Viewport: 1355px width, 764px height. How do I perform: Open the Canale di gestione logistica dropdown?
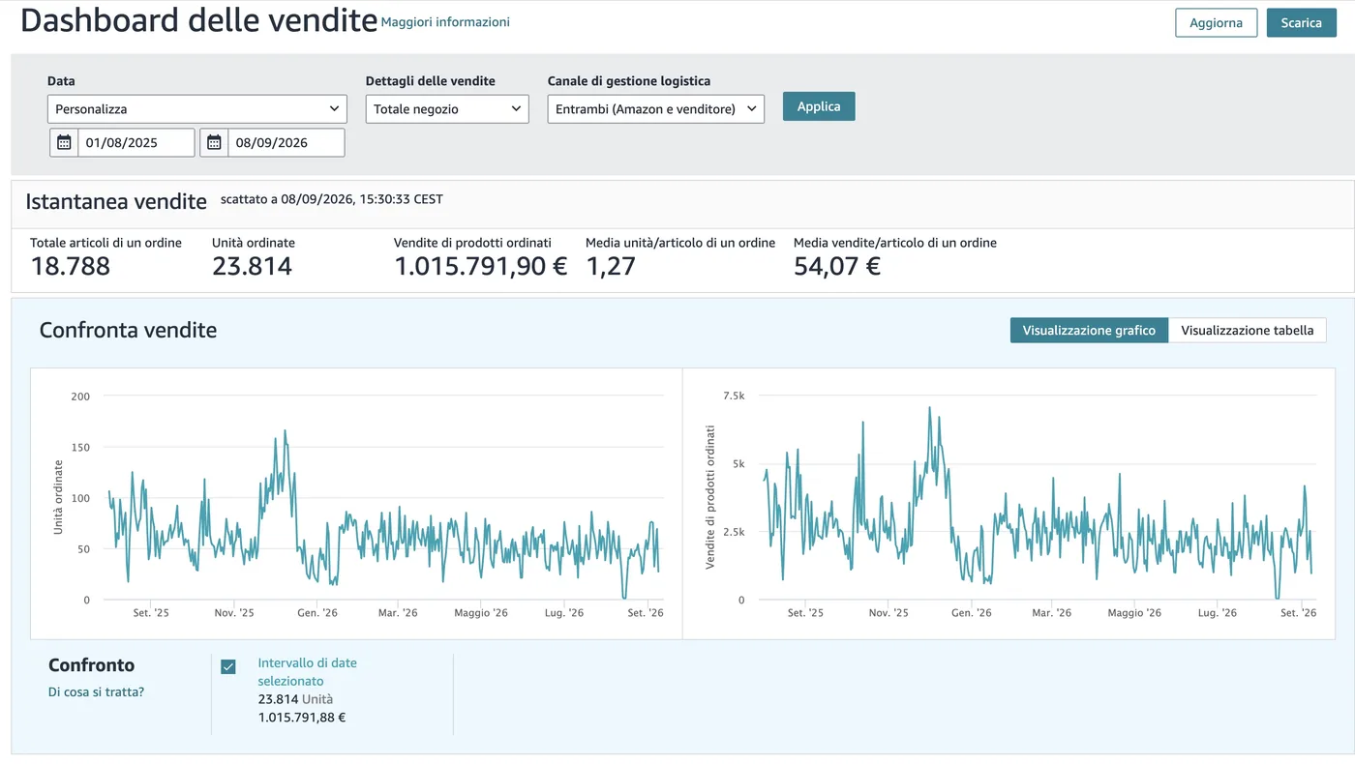pyautogui.click(x=656, y=109)
